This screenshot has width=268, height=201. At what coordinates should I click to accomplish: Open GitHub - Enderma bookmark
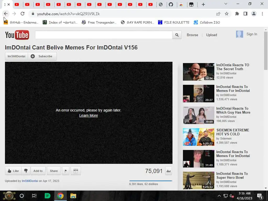[21, 23]
